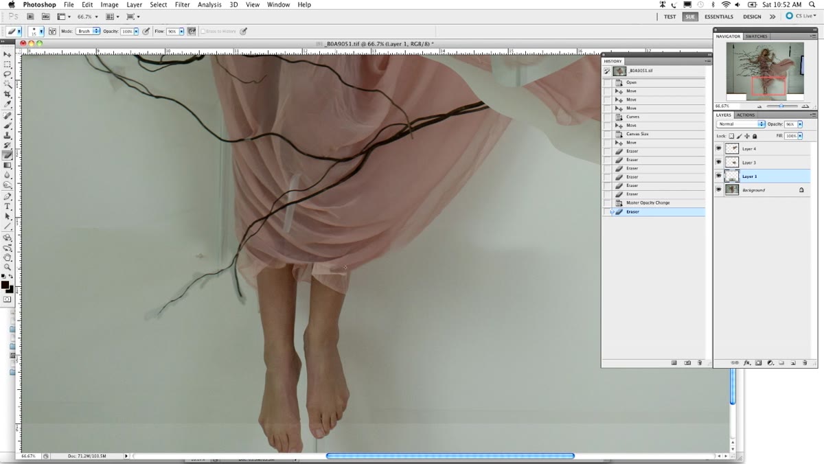Lock all with the padlock icon

(x=755, y=136)
